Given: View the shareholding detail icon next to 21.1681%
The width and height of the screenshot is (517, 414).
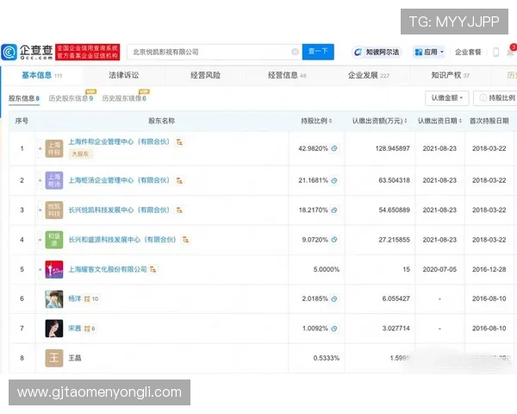Looking at the screenshot, I should (x=334, y=180).
